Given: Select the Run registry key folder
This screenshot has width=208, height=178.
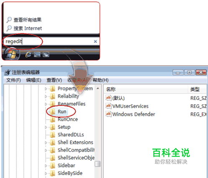Looking at the screenshot, I should coord(62,111).
